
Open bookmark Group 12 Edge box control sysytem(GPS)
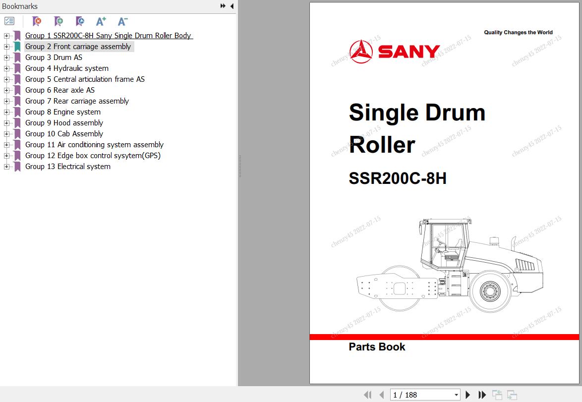pos(93,156)
